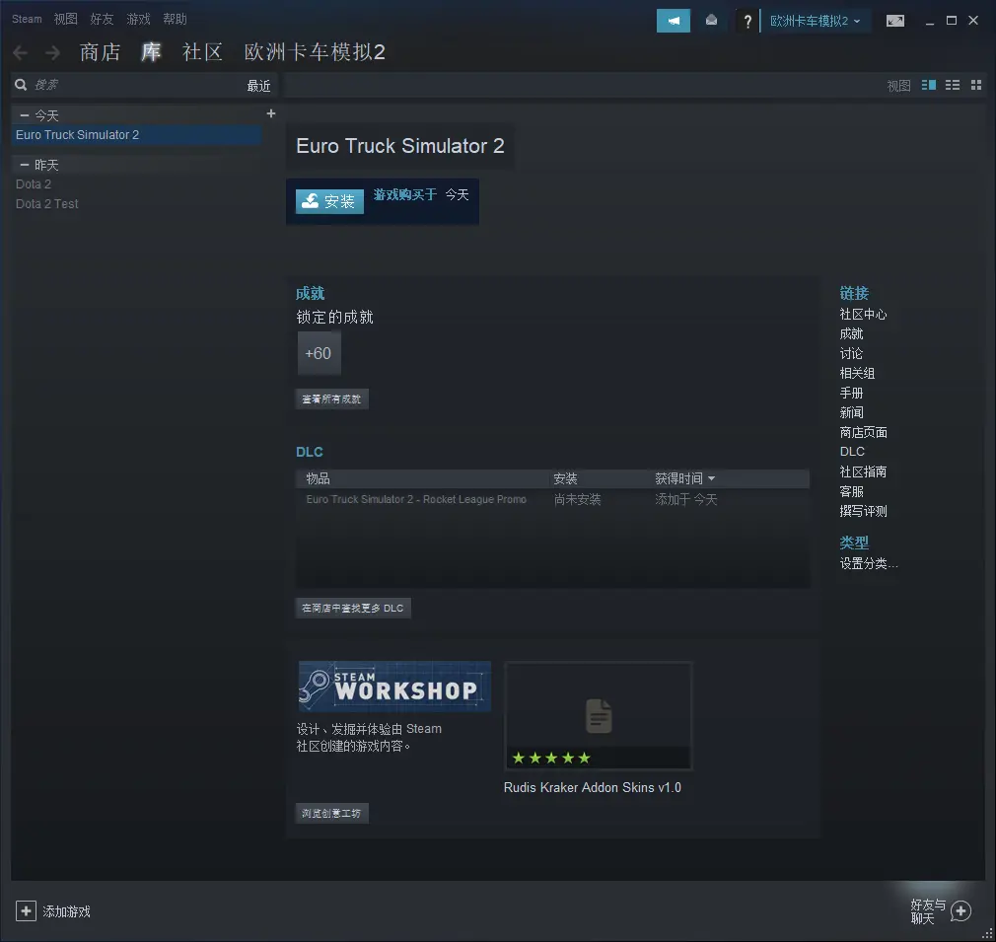Click the search magnifier icon

[x=21, y=85]
